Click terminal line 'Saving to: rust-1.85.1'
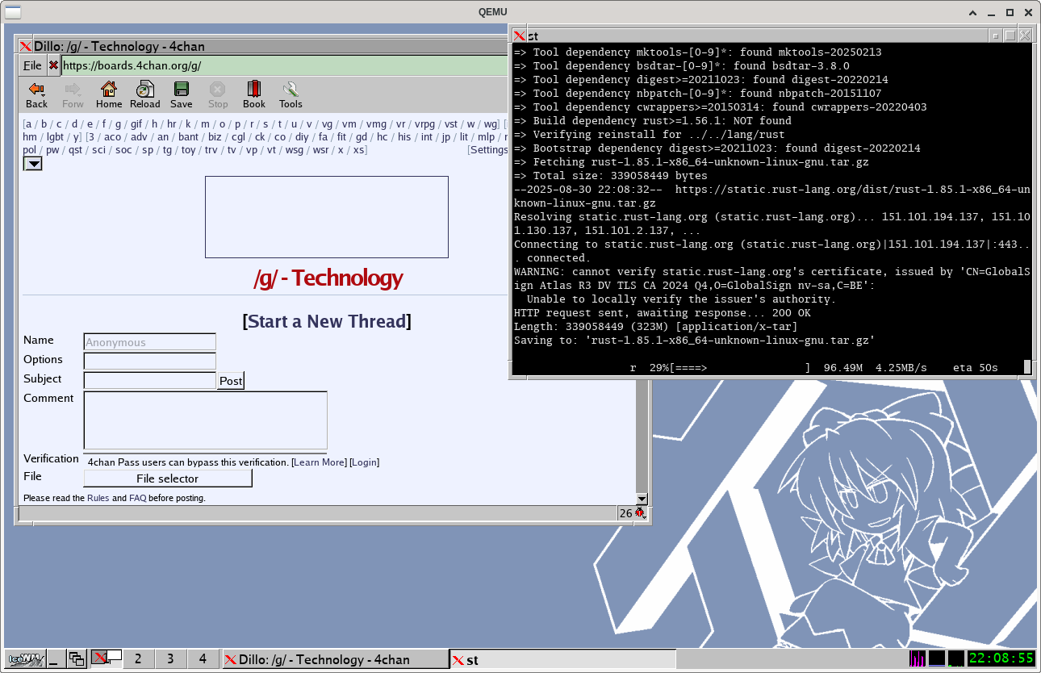Image resolution: width=1041 pixels, height=673 pixels. (x=695, y=341)
